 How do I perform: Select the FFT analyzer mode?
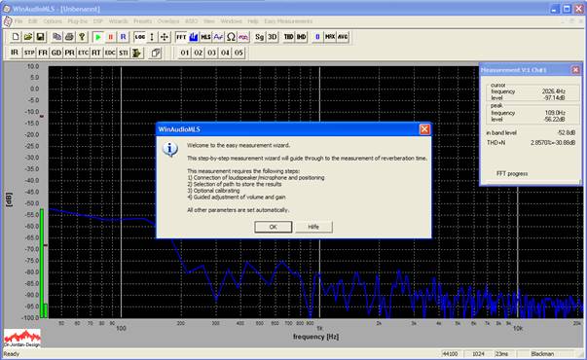coord(181,37)
